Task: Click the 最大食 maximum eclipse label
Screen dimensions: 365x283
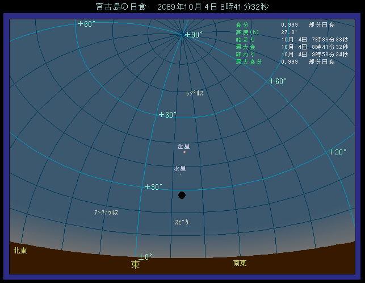Action: coord(245,47)
